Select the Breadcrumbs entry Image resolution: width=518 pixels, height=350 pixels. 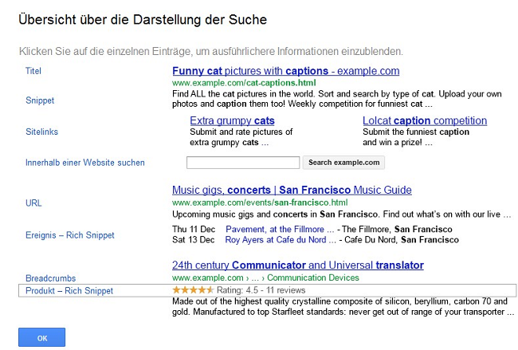tap(50, 278)
